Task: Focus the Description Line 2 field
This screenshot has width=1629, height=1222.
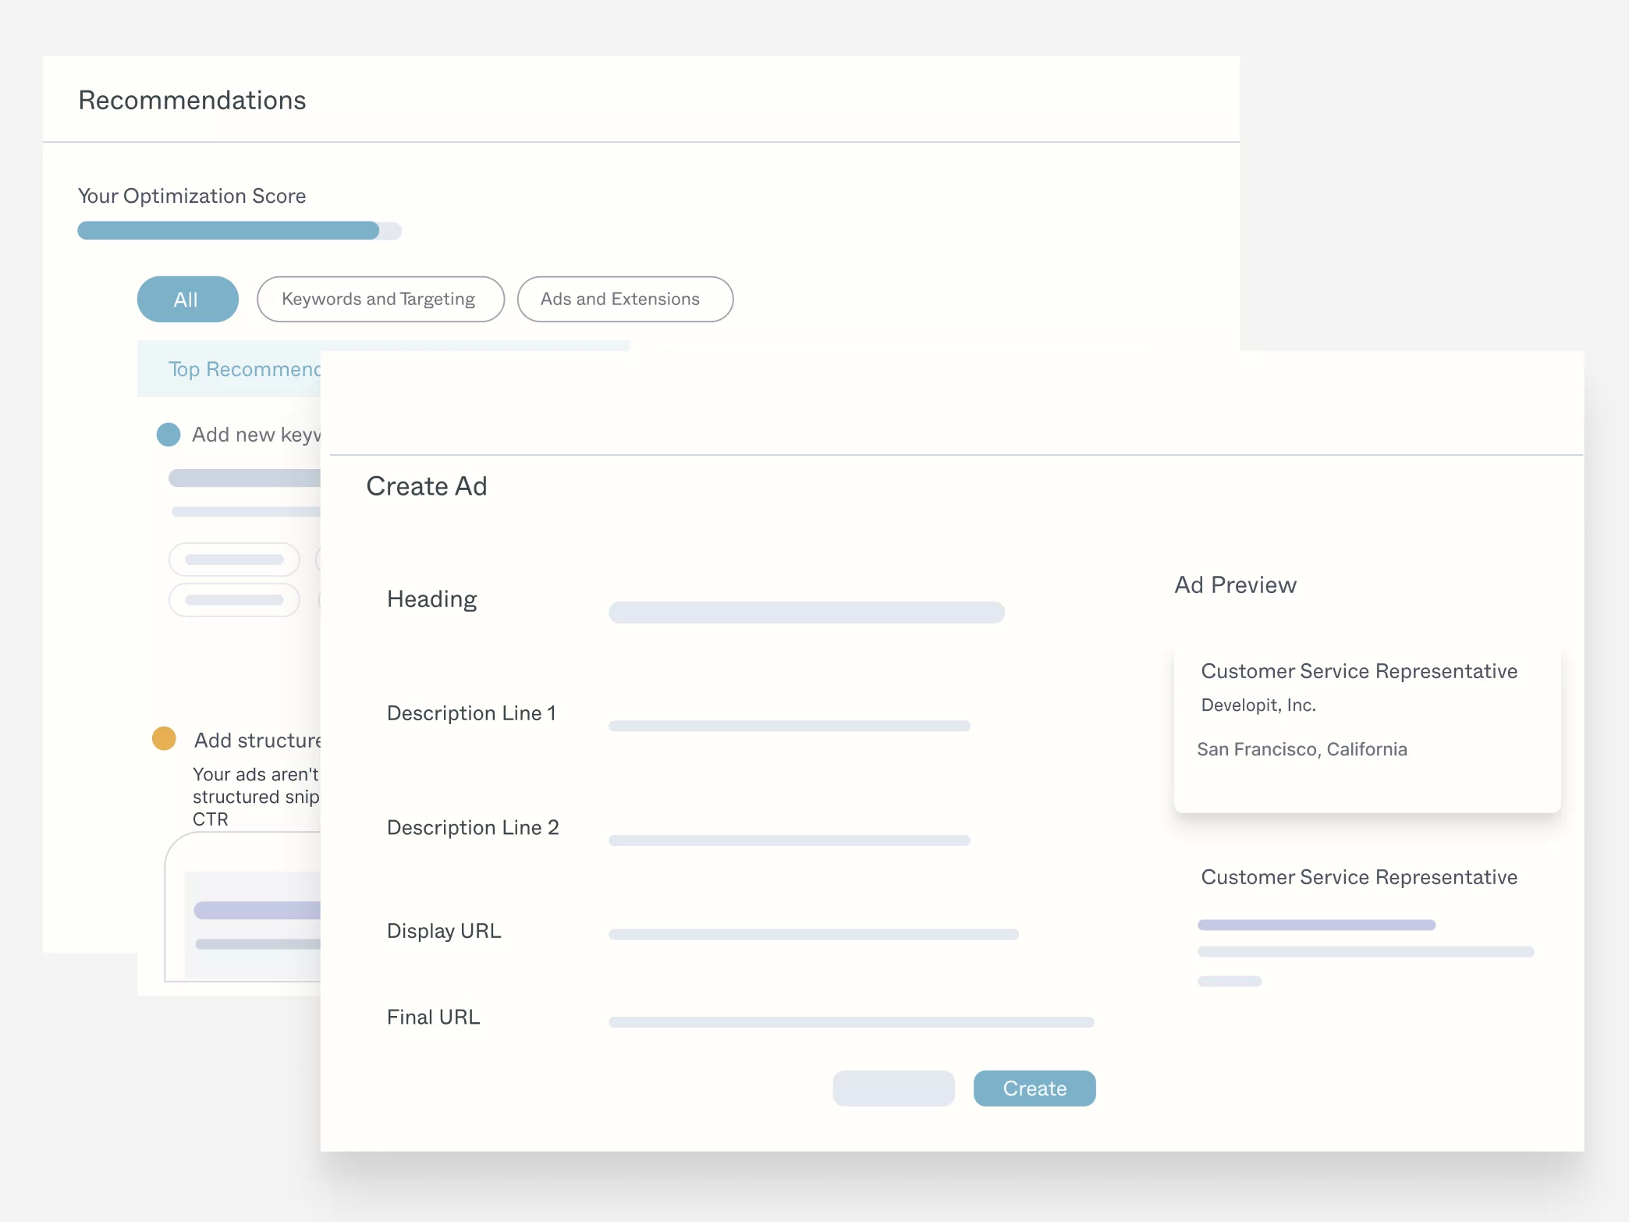Action: [789, 840]
